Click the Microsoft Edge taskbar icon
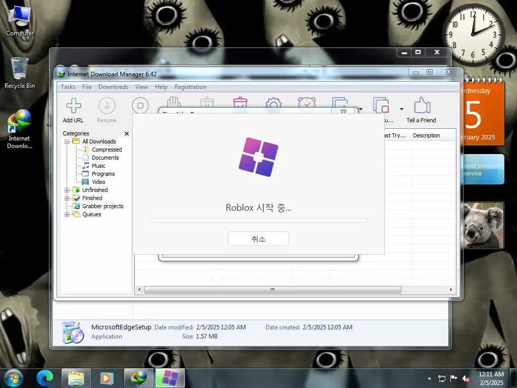The image size is (517, 388). pos(45,378)
